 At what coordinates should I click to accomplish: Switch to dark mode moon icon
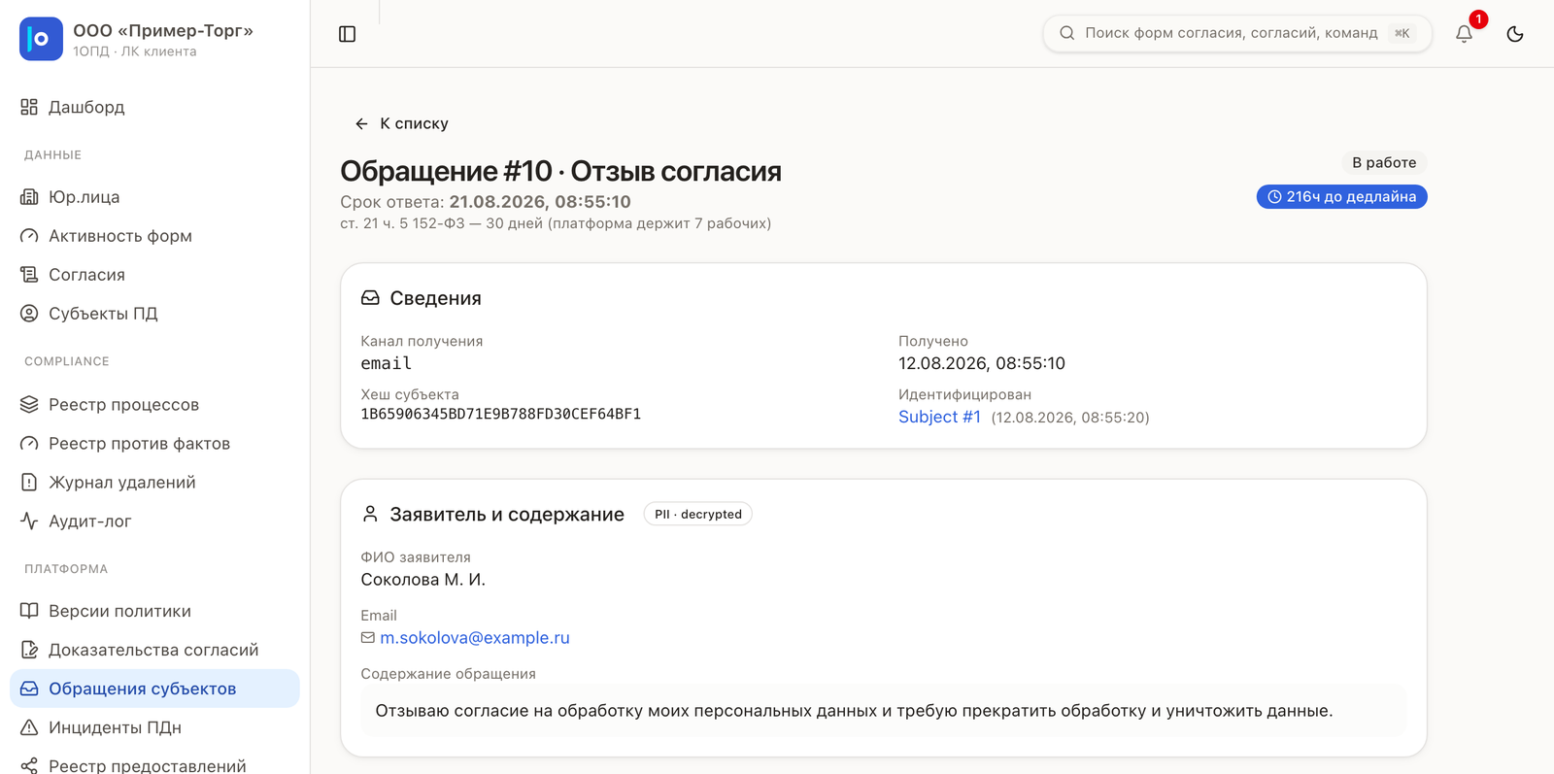pyautogui.click(x=1514, y=34)
